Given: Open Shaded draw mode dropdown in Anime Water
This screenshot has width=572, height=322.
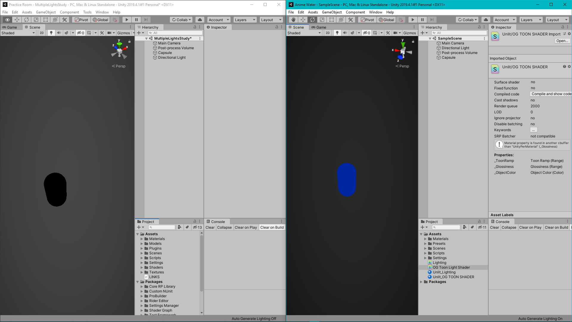Looking at the screenshot, I should coord(304,33).
